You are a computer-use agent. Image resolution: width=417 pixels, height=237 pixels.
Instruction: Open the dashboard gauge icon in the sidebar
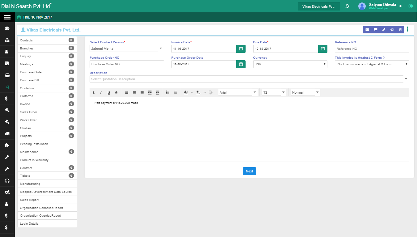pyautogui.click(x=7, y=28)
